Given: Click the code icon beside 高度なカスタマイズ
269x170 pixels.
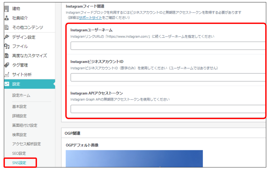Looking at the screenshot, I should point(7,56).
